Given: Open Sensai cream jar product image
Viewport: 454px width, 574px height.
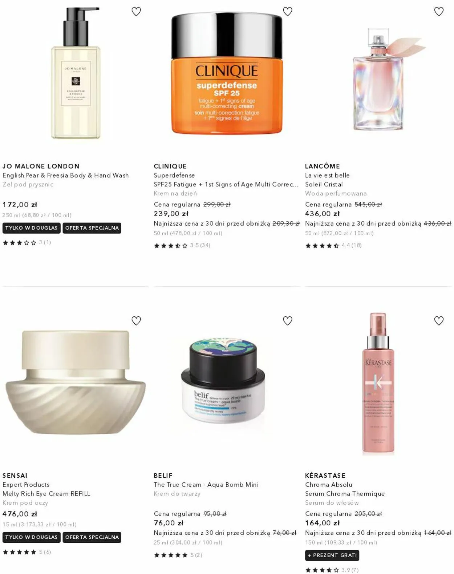Looking at the screenshot, I should [x=76, y=382].
